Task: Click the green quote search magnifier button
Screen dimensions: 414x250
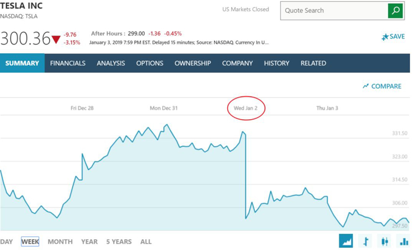Action: (395, 11)
